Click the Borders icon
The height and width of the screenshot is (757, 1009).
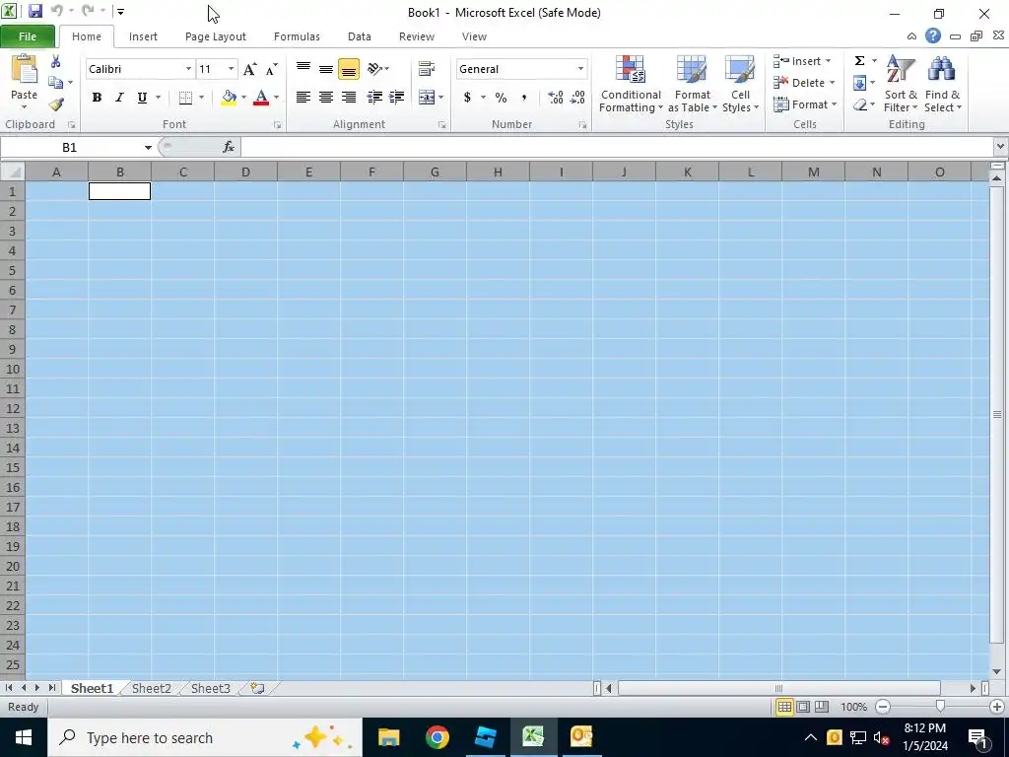(x=185, y=98)
